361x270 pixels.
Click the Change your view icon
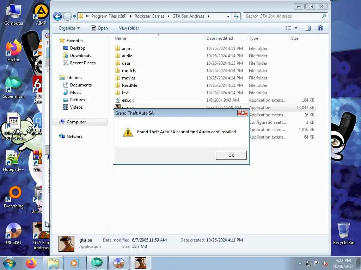(288, 28)
